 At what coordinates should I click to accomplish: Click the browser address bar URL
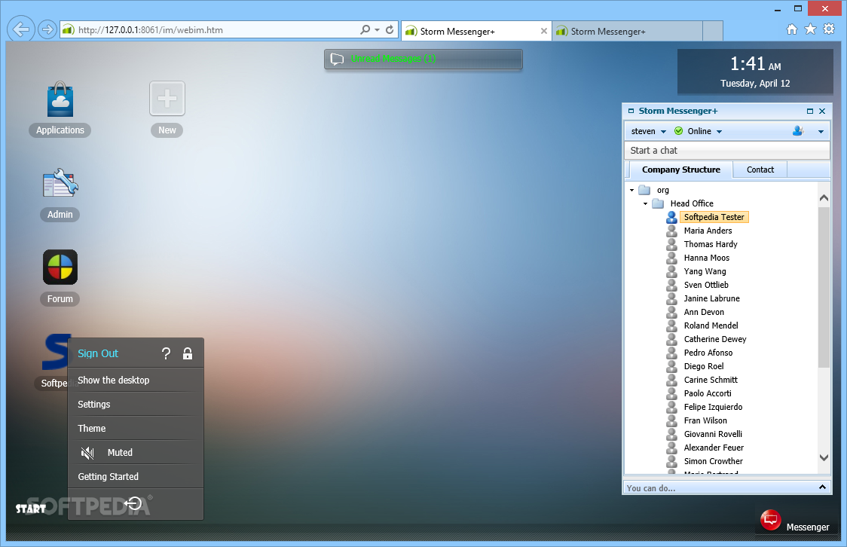click(x=151, y=30)
